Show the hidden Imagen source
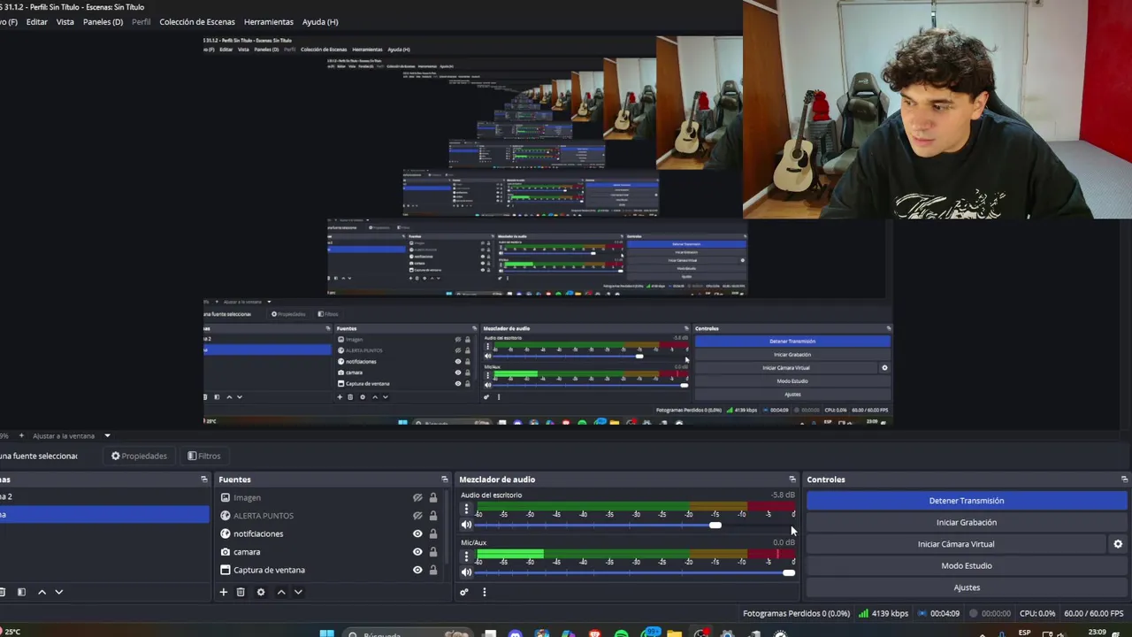This screenshot has width=1132, height=637. 417,498
